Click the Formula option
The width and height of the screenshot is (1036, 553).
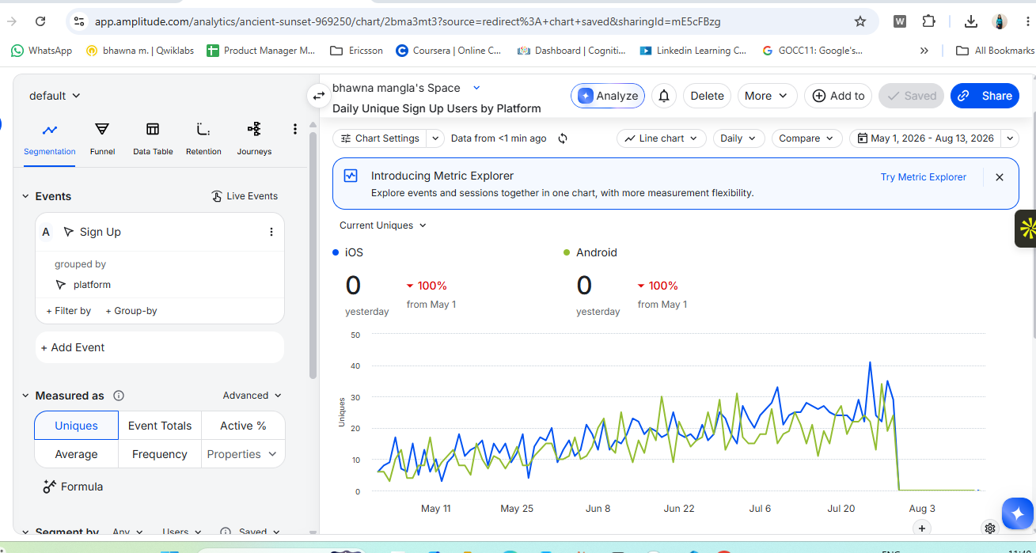[x=73, y=487]
